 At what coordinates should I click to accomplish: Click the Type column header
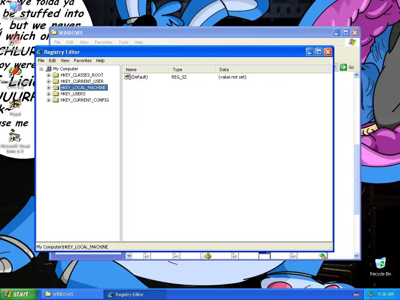click(192, 70)
